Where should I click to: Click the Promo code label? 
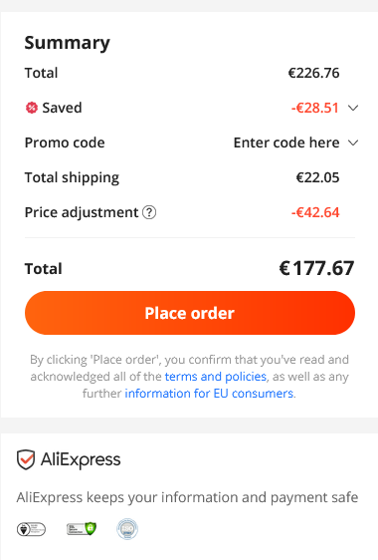tap(65, 142)
